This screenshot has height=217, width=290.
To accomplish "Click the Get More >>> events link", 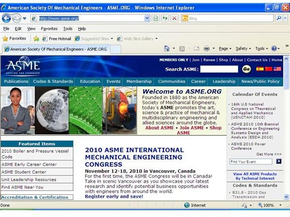I will point(269,154).
